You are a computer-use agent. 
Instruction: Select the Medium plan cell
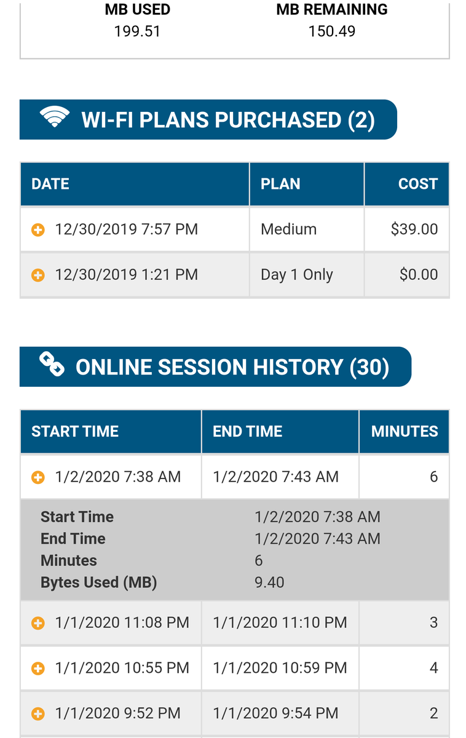[307, 229]
